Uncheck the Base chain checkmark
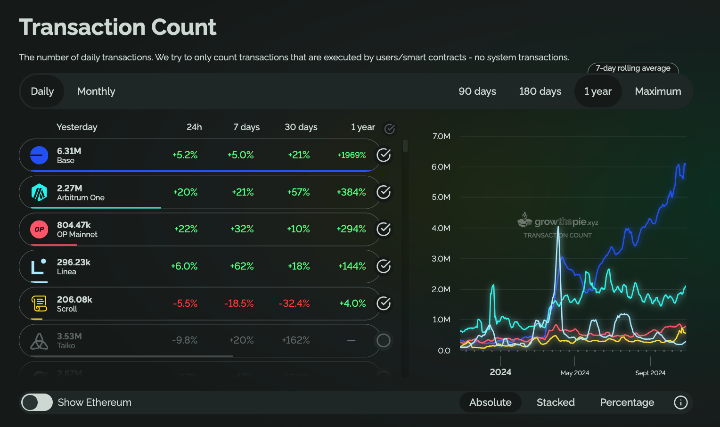Screen dimensions: 720x427 click(x=384, y=155)
